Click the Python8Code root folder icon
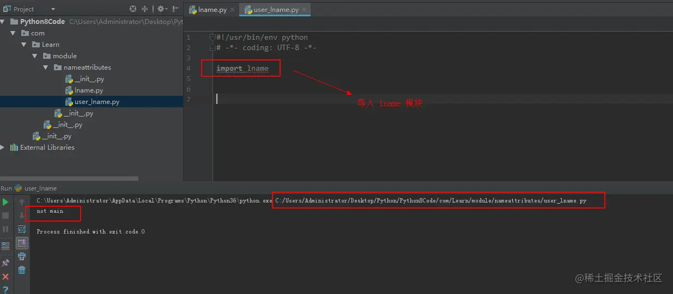The height and width of the screenshot is (294, 673). pyautogui.click(x=14, y=22)
